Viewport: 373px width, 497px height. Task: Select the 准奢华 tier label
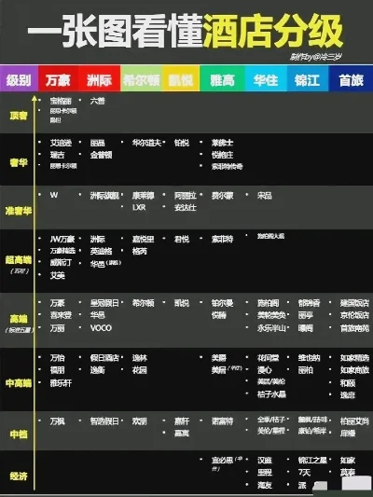pyautogui.click(x=19, y=211)
